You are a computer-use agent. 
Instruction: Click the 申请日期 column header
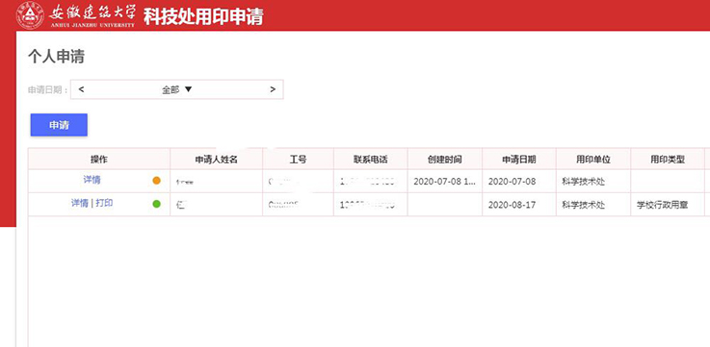click(x=519, y=159)
